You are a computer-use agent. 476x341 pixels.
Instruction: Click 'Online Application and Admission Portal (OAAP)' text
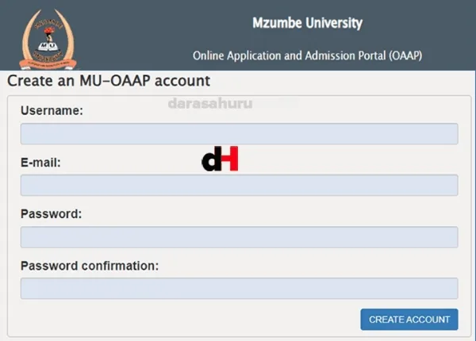coord(307,56)
